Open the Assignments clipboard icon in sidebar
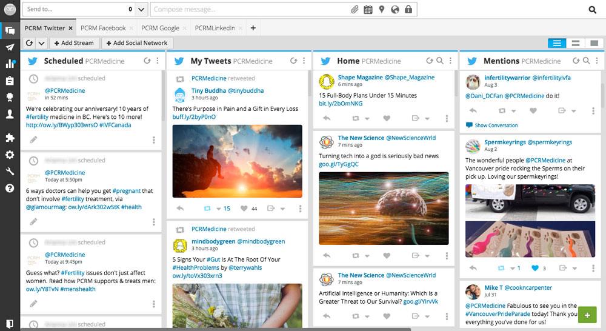 pyautogui.click(x=10, y=81)
